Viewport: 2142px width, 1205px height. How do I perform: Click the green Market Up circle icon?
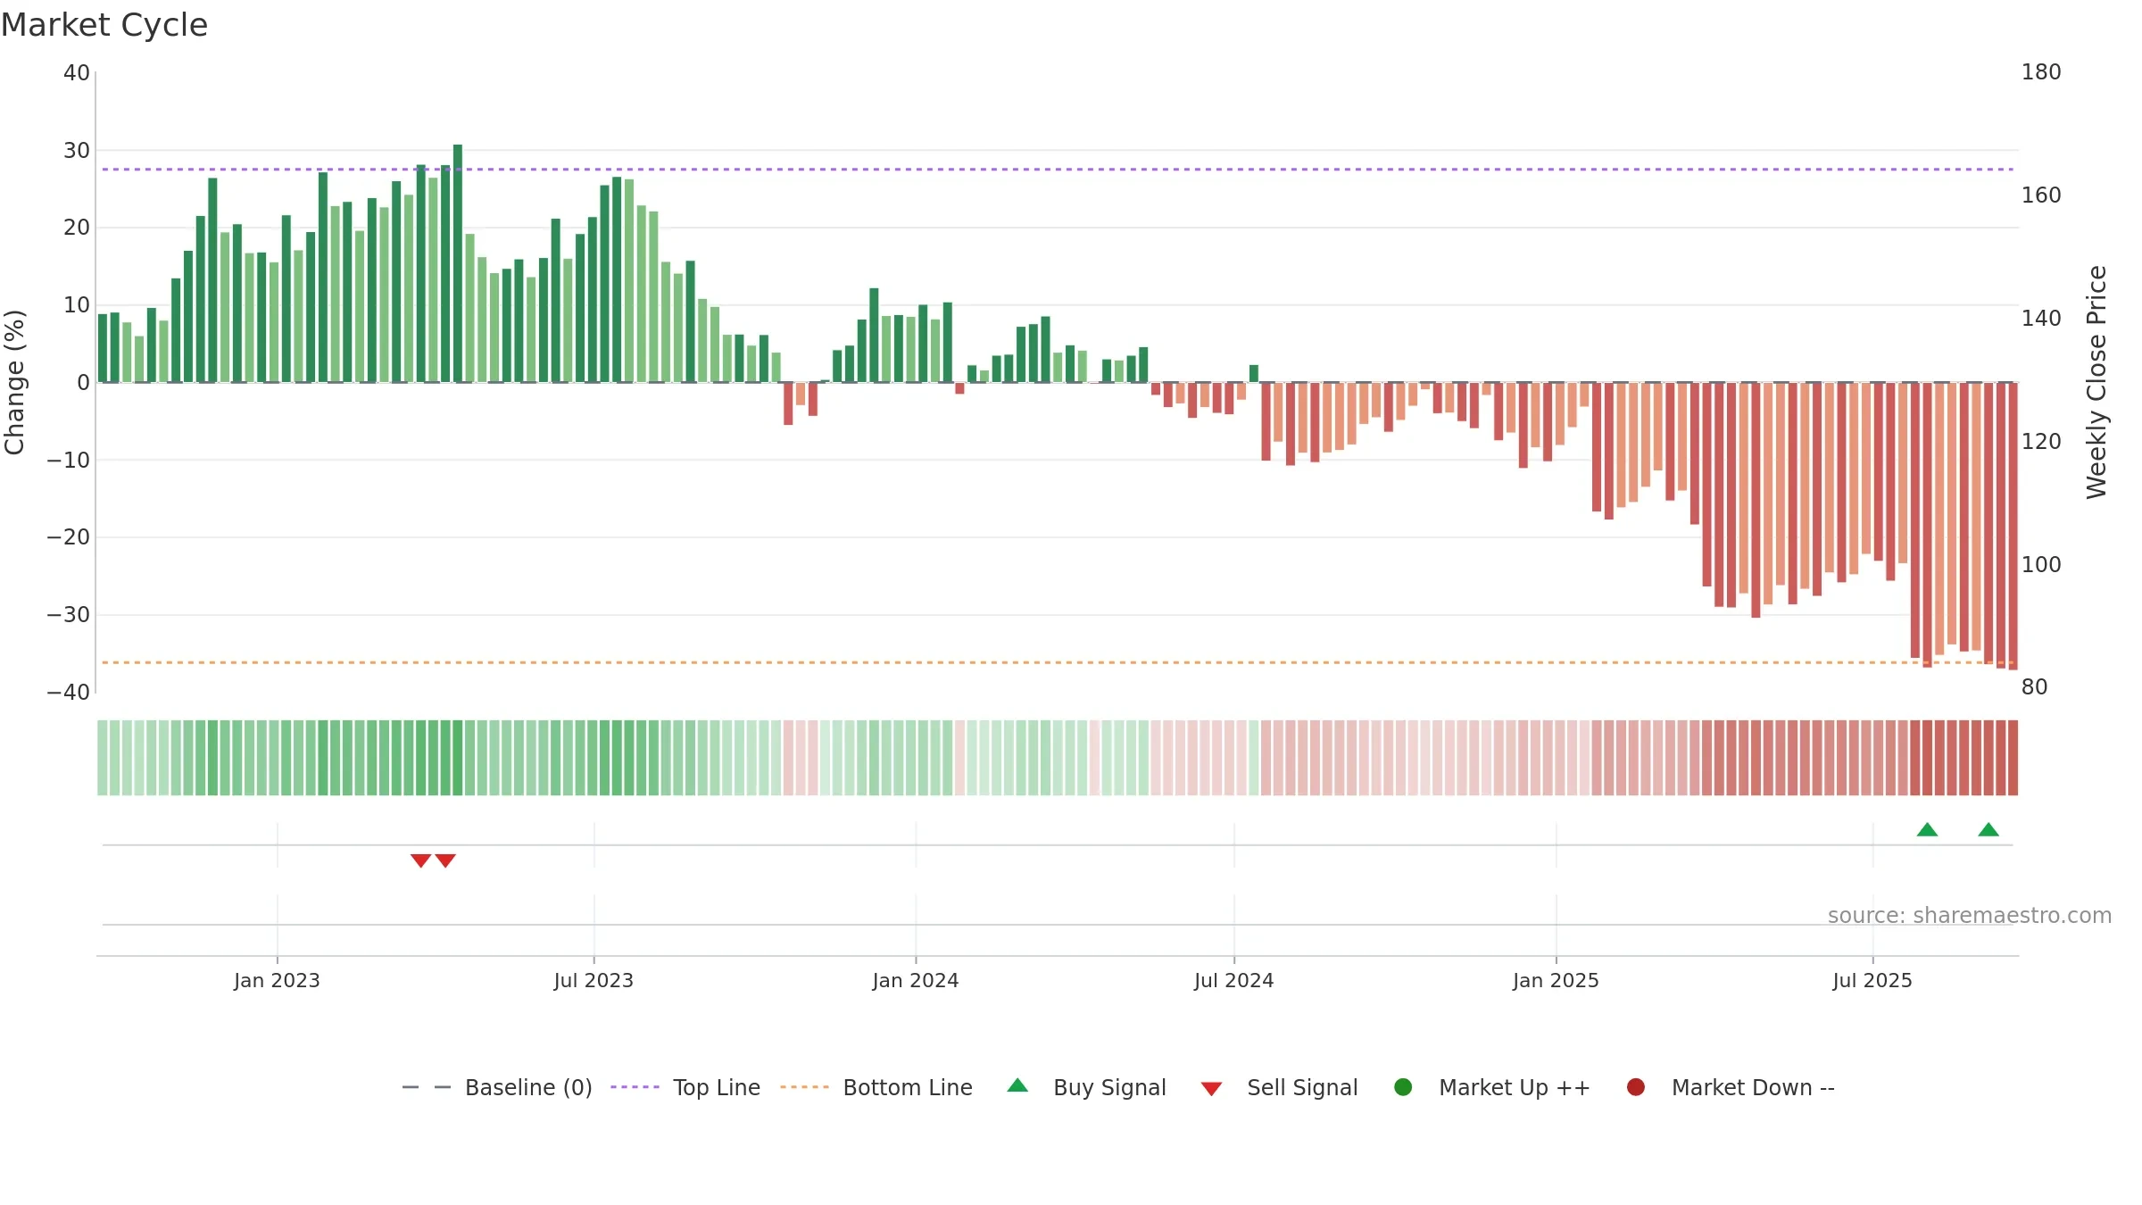pos(1403,1087)
